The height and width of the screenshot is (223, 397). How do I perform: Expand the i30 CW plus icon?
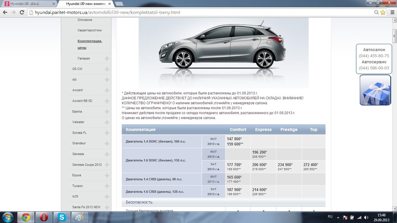click(107, 69)
